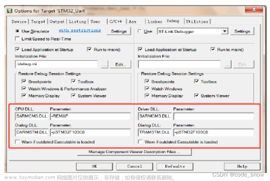Toggle simulator System Viewer checkbox
The width and height of the screenshot is (270, 181).
click(73, 96)
